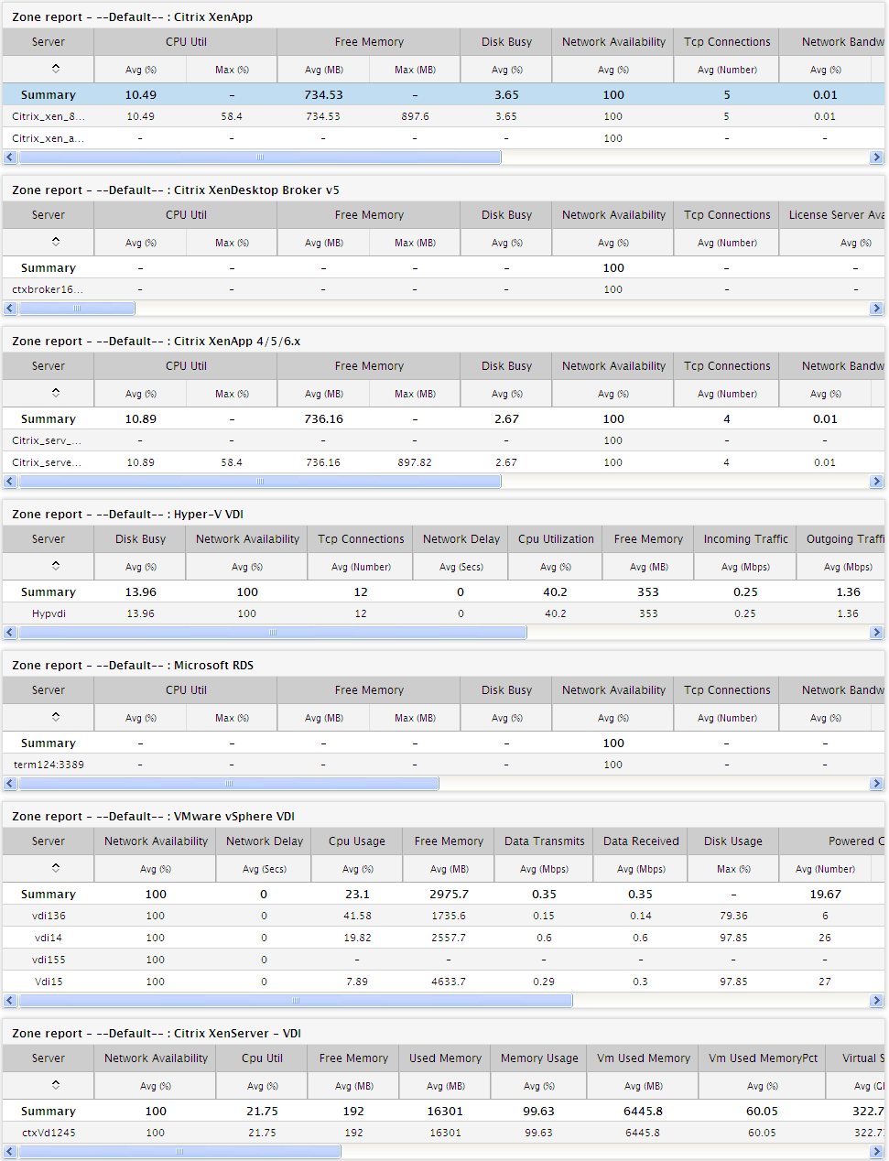Click the 2975.7 summary free memory value
This screenshot has width=889, height=1161.
[449, 895]
